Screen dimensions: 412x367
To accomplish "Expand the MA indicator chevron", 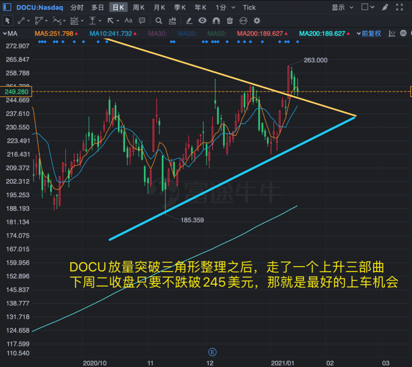I will 5,34.
